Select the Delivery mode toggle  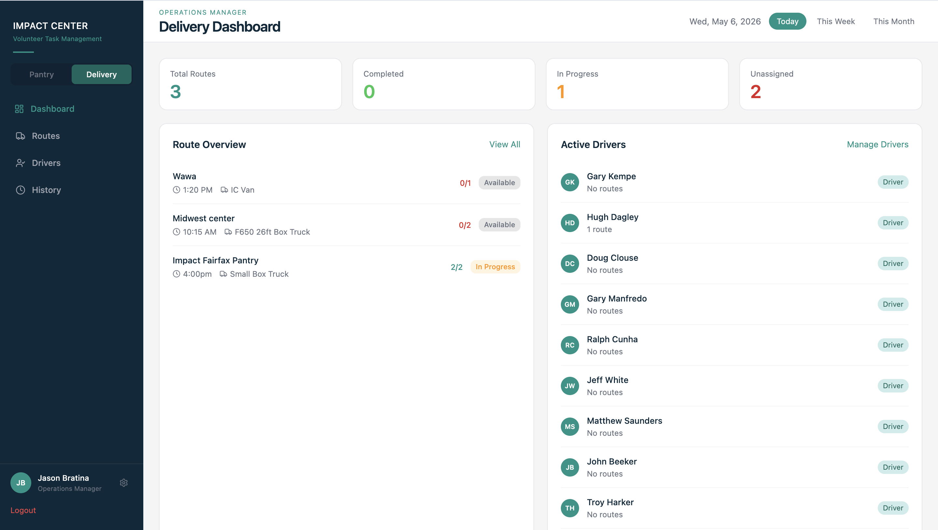coord(102,74)
